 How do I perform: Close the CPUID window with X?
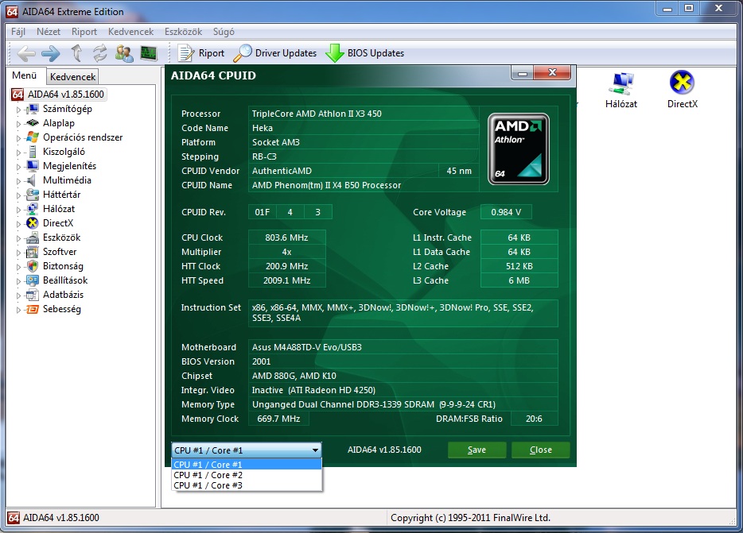[x=552, y=72]
